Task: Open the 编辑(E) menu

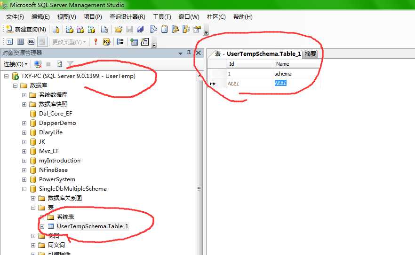Action: click(x=40, y=17)
